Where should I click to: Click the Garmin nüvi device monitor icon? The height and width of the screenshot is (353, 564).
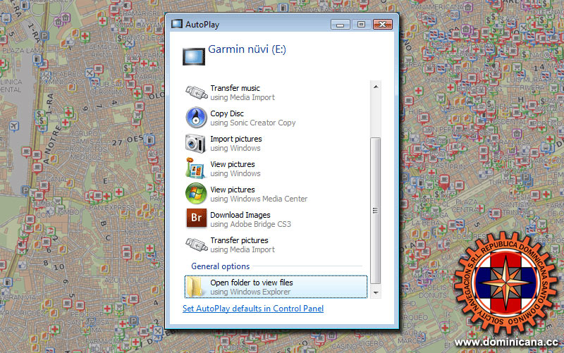pos(193,56)
